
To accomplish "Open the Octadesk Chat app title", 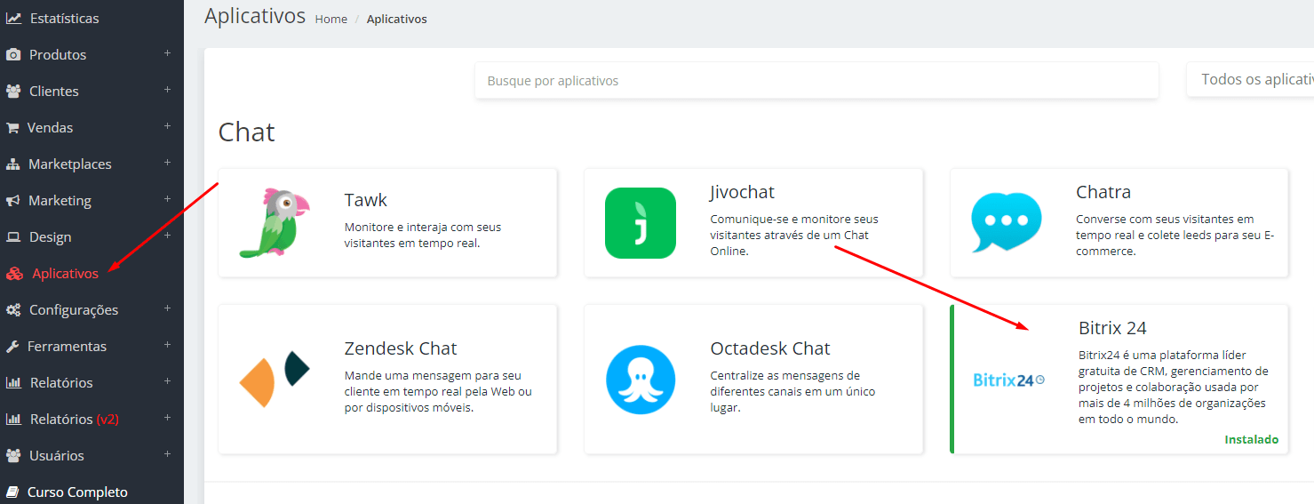I will (x=770, y=348).
